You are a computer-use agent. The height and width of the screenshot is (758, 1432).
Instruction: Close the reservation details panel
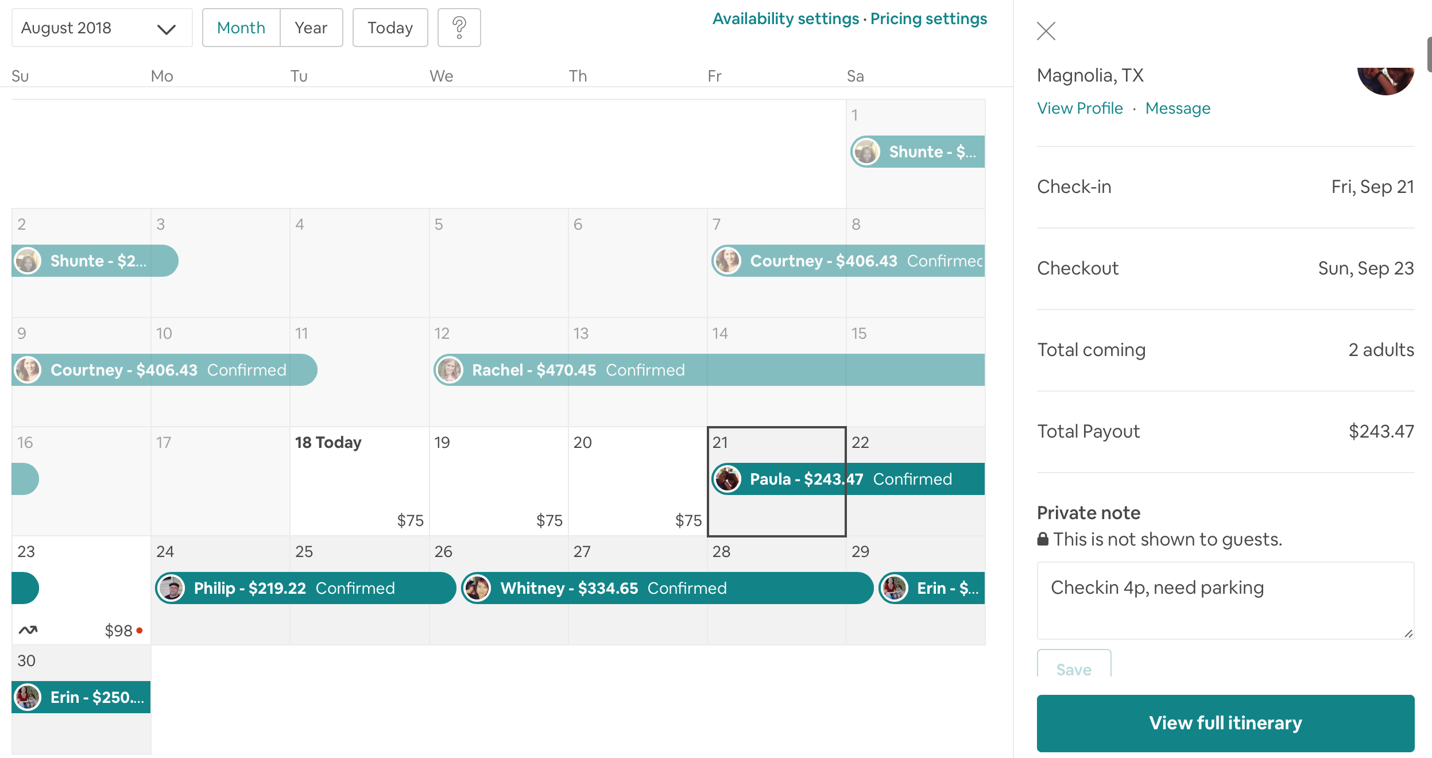[1046, 31]
